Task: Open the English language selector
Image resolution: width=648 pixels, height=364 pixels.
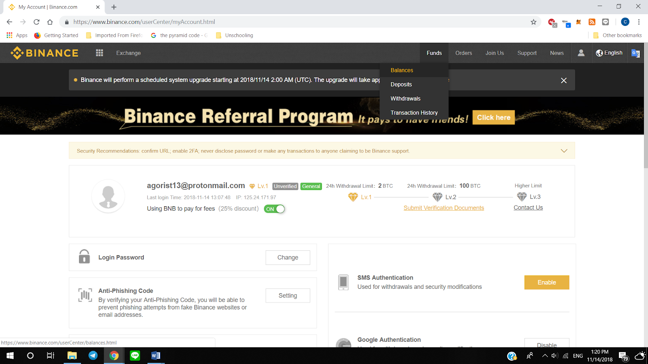Action: pos(609,53)
